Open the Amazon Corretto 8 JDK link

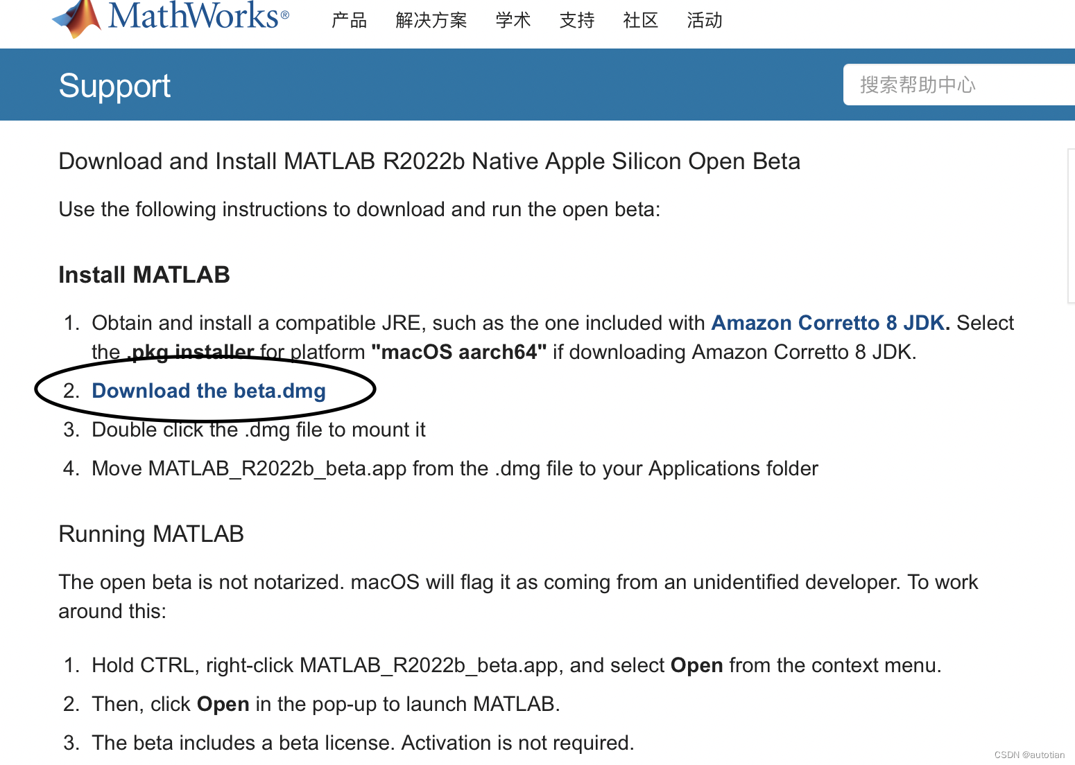[x=828, y=322]
